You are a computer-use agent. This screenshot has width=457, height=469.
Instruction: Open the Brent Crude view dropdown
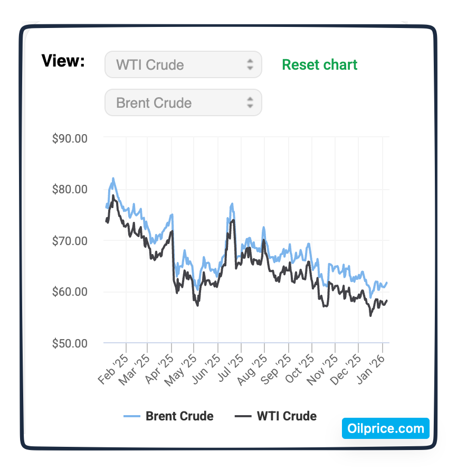coord(183,102)
